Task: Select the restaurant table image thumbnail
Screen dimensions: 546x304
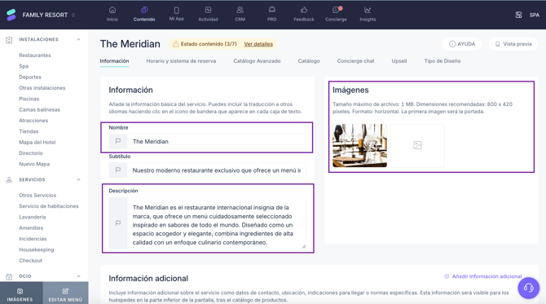Action: click(x=359, y=145)
